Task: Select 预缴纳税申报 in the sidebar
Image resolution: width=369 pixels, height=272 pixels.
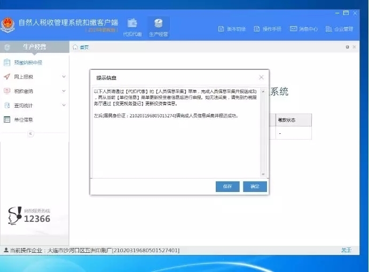Action: point(28,62)
